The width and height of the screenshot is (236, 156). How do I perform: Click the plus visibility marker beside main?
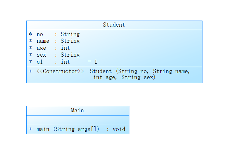(30, 129)
